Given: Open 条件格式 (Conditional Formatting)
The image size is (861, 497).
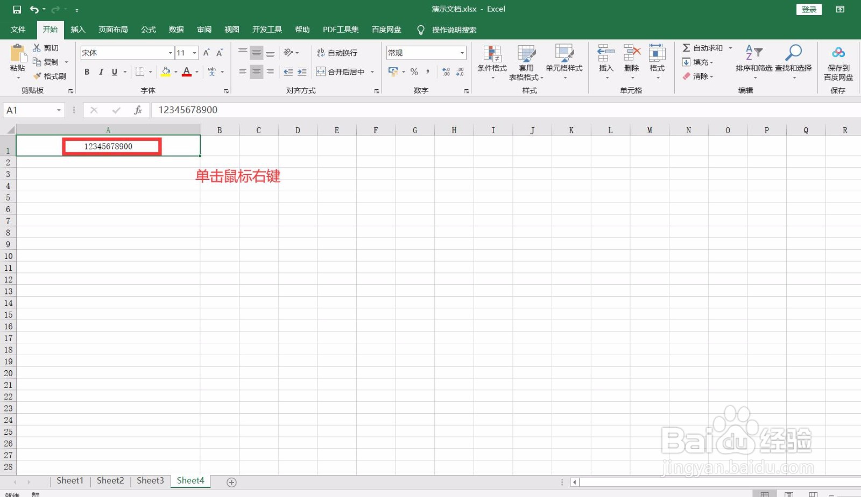Looking at the screenshot, I should (x=491, y=62).
